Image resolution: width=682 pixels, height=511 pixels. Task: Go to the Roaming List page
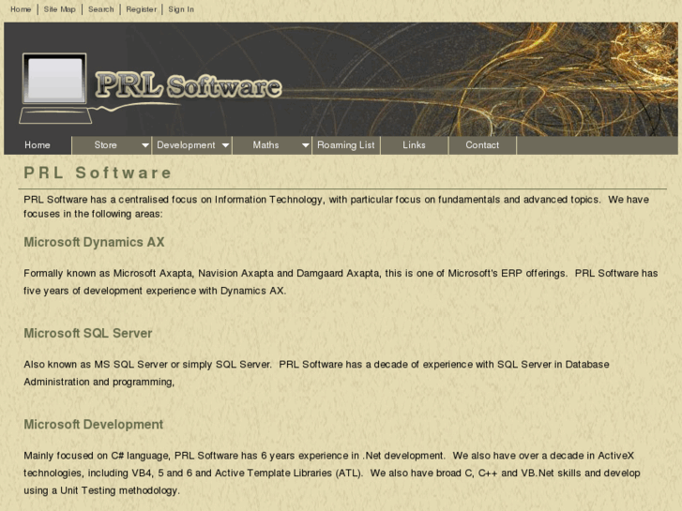point(346,145)
